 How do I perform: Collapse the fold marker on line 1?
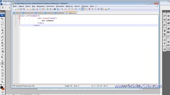tap(19, 16)
